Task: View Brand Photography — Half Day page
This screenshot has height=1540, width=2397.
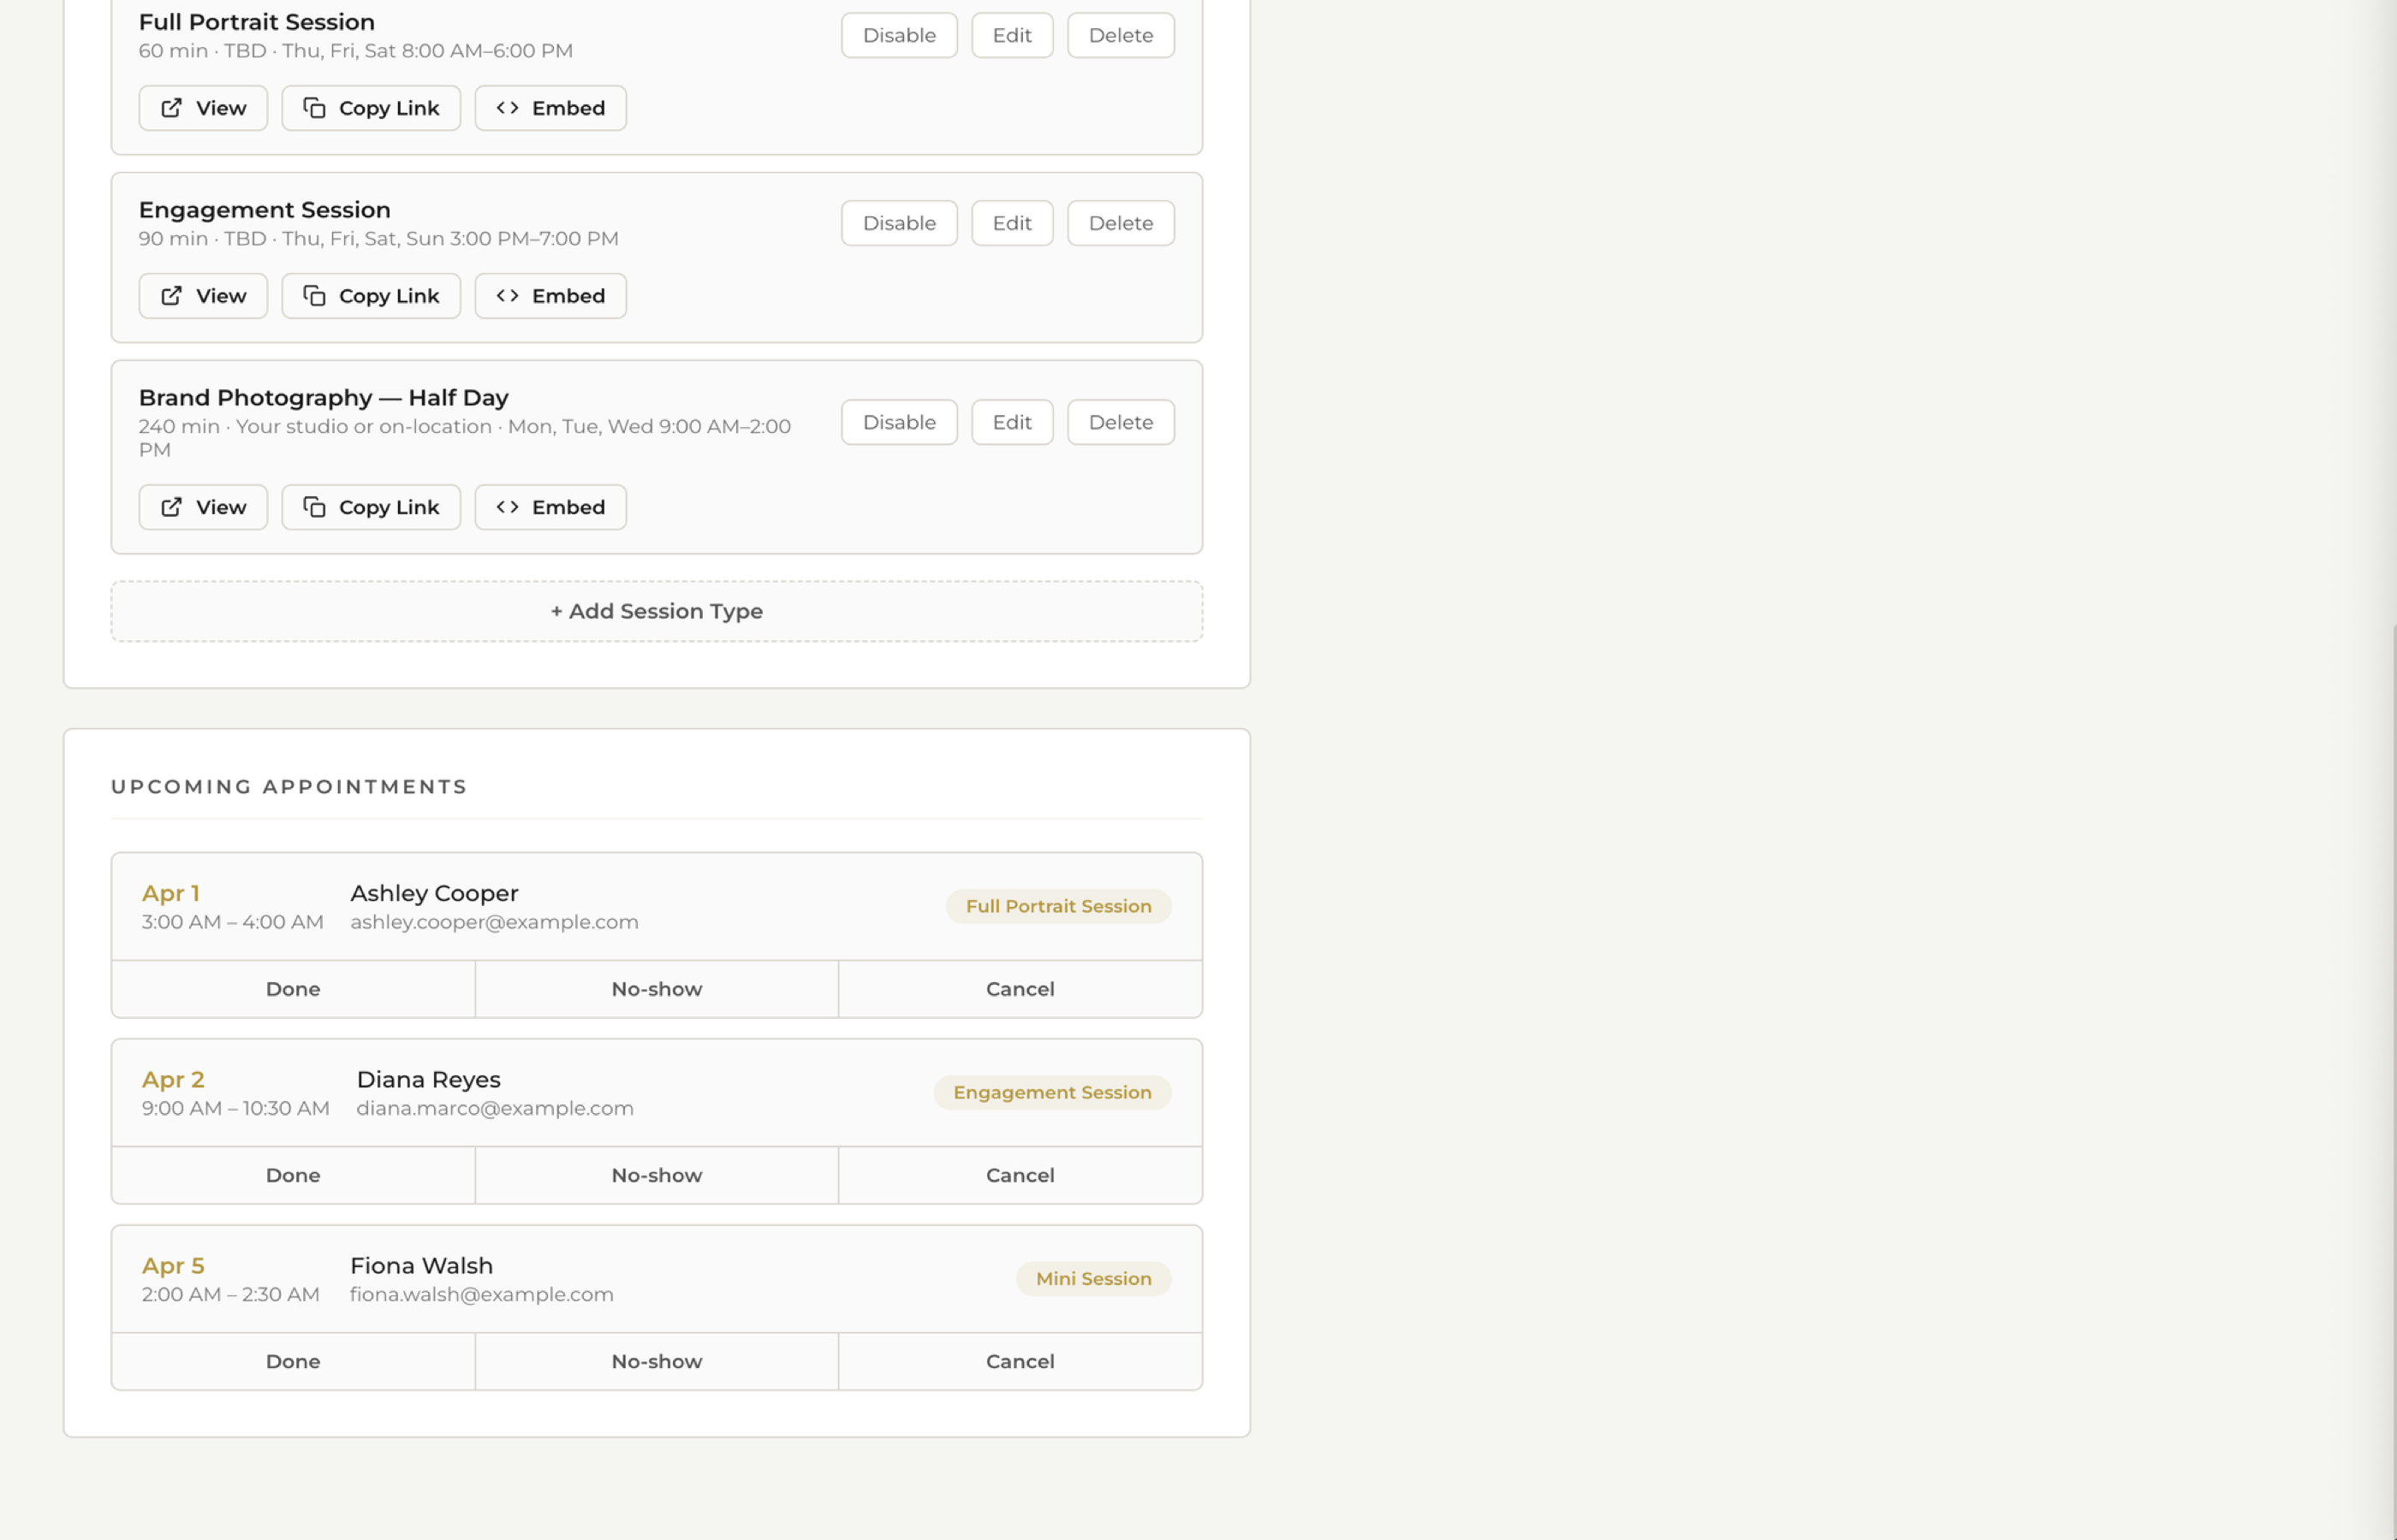Action: pyautogui.click(x=202, y=507)
